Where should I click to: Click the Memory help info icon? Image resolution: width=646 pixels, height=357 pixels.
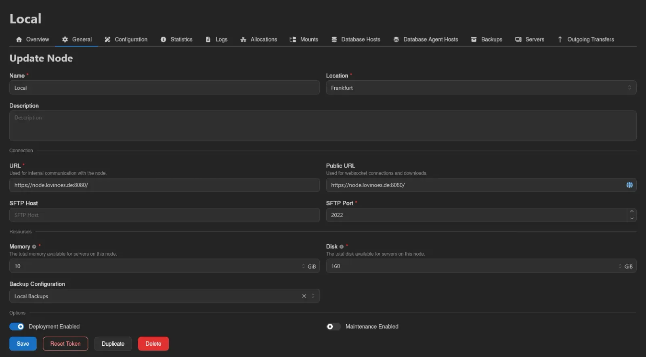pyautogui.click(x=34, y=247)
